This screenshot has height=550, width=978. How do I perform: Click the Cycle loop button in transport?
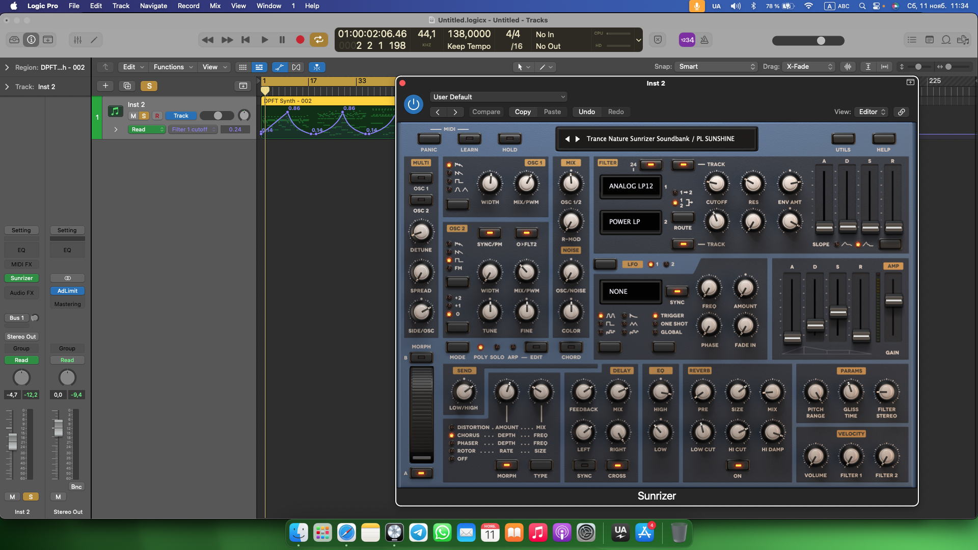tap(318, 40)
